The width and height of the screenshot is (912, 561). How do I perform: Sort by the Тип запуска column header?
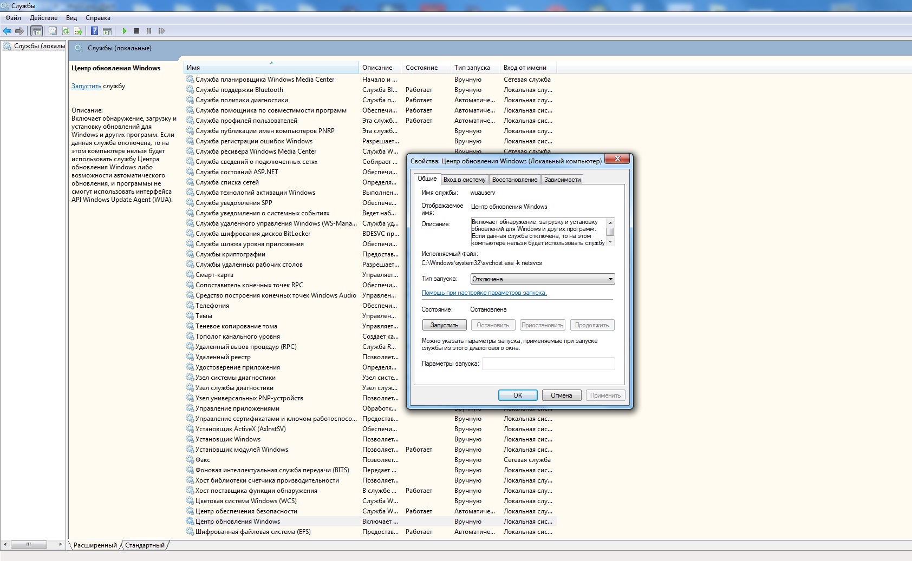475,68
